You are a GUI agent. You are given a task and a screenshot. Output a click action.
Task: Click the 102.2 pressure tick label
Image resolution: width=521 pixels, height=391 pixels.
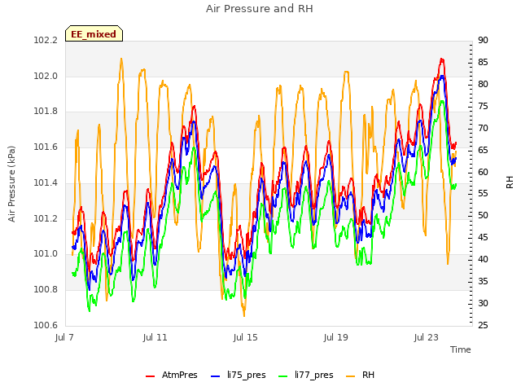pyautogui.click(x=46, y=41)
